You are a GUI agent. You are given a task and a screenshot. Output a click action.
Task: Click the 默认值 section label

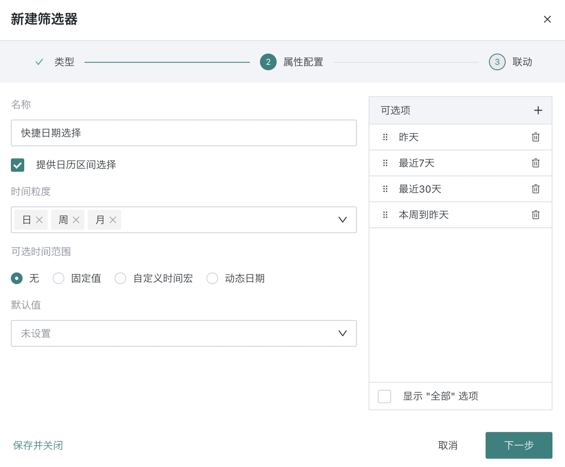tap(26, 305)
